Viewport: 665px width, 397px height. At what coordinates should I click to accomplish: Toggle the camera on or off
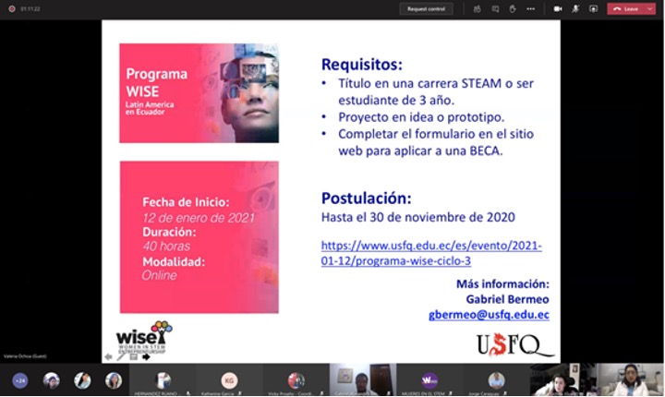pyautogui.click(x=558, y=8)
